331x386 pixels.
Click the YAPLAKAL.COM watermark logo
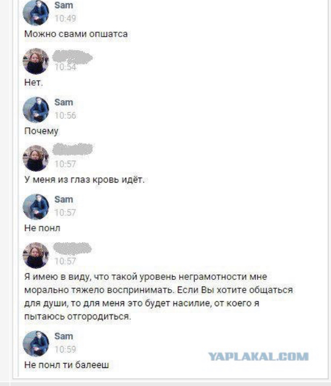tap(258, 356)
